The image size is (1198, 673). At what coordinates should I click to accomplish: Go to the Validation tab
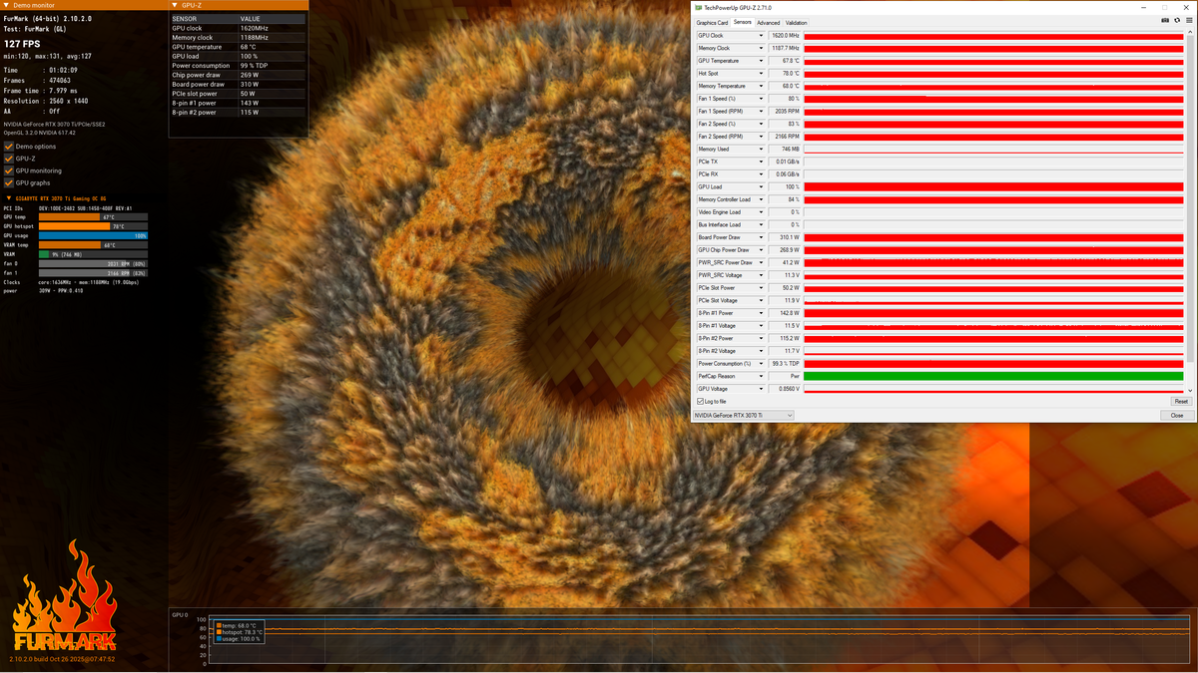(x=796, y=22)
